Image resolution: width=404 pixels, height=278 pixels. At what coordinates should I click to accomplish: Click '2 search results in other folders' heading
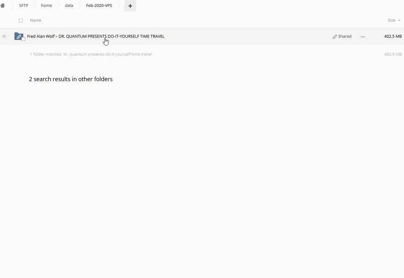click(x=71, y=79)
